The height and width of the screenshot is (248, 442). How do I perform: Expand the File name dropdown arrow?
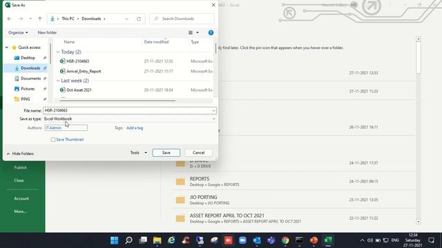tap(213, 110)
